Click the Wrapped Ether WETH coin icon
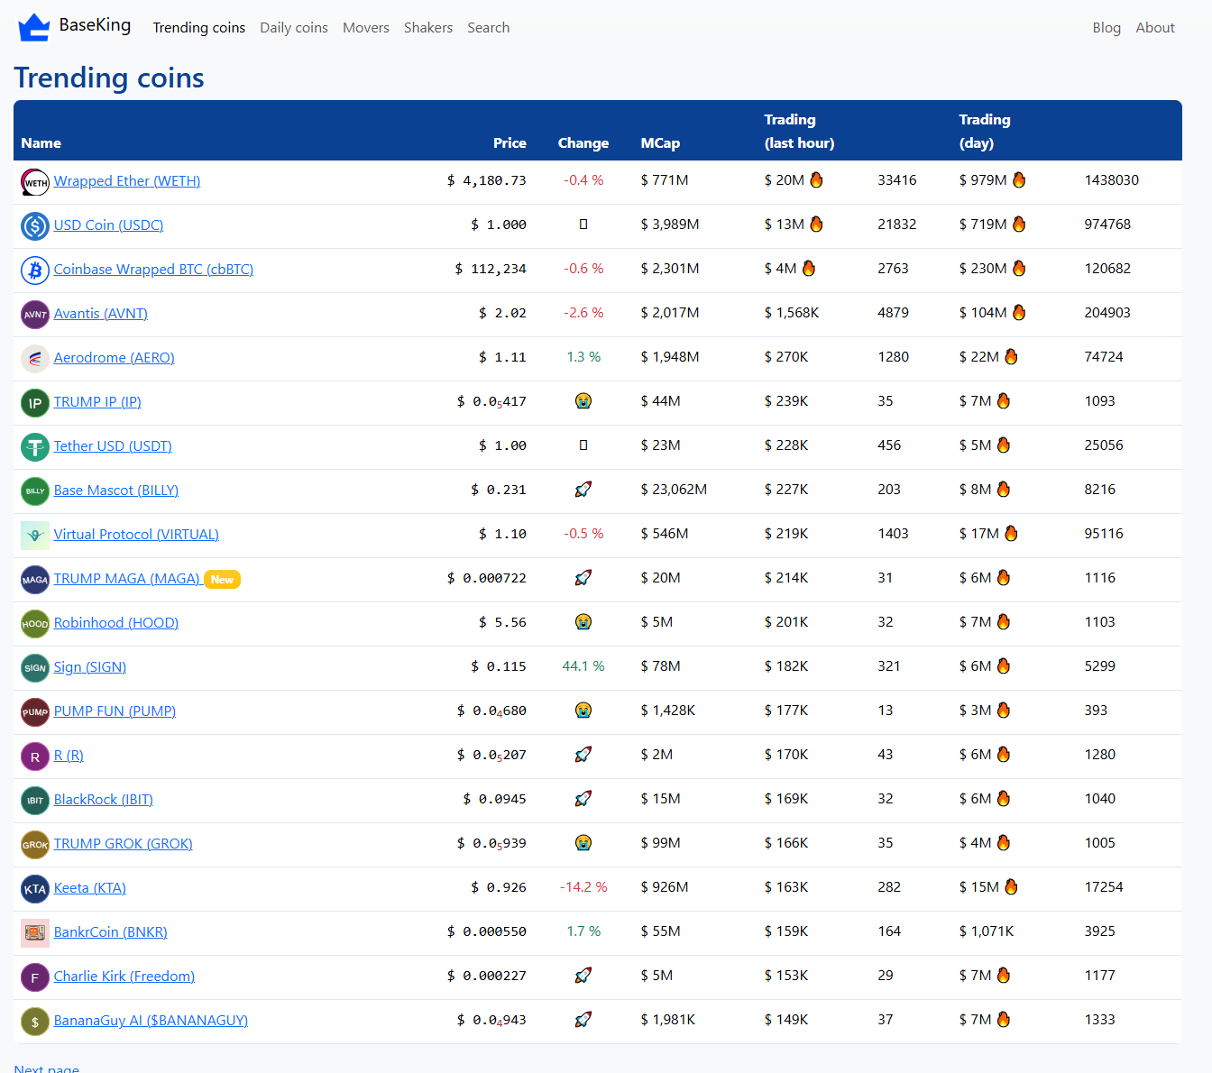The width and height of the screenshot is (1212, 1073). [35, 182]
